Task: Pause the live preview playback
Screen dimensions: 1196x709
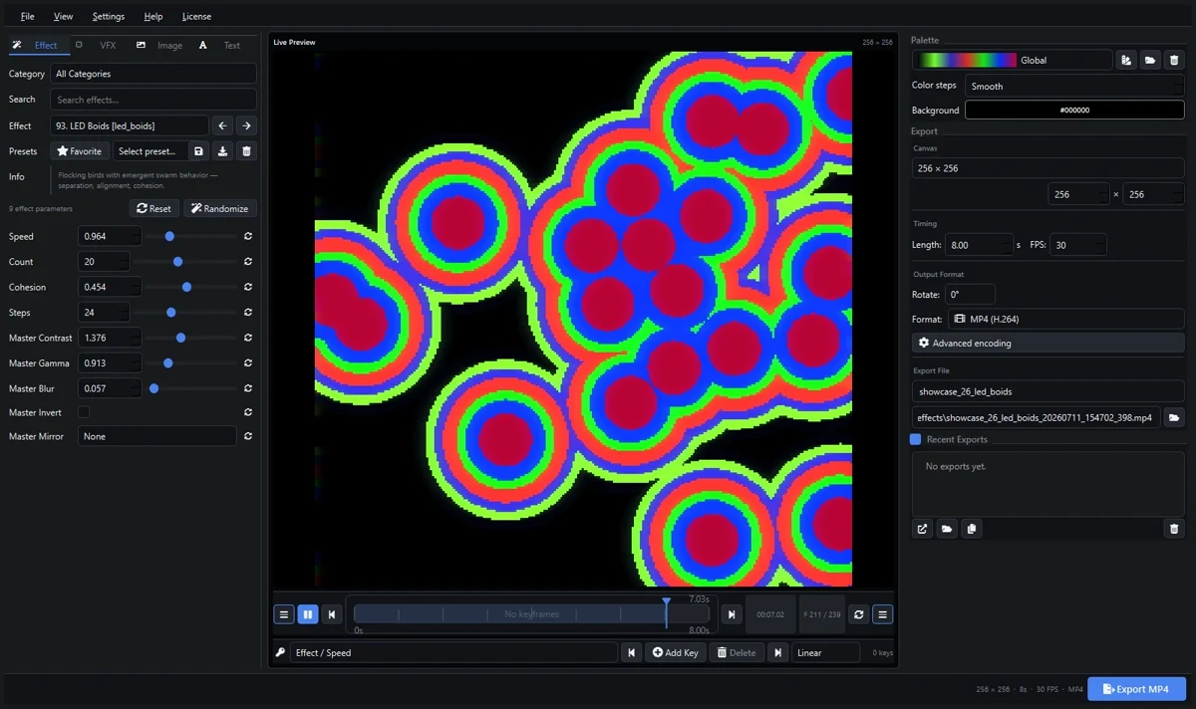Action: point(307,614)
